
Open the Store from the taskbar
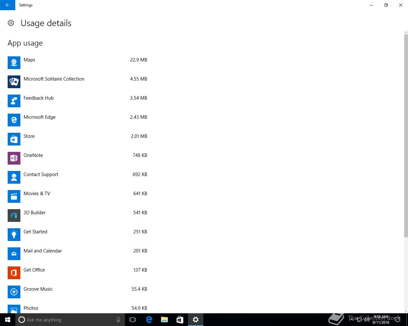180,320
